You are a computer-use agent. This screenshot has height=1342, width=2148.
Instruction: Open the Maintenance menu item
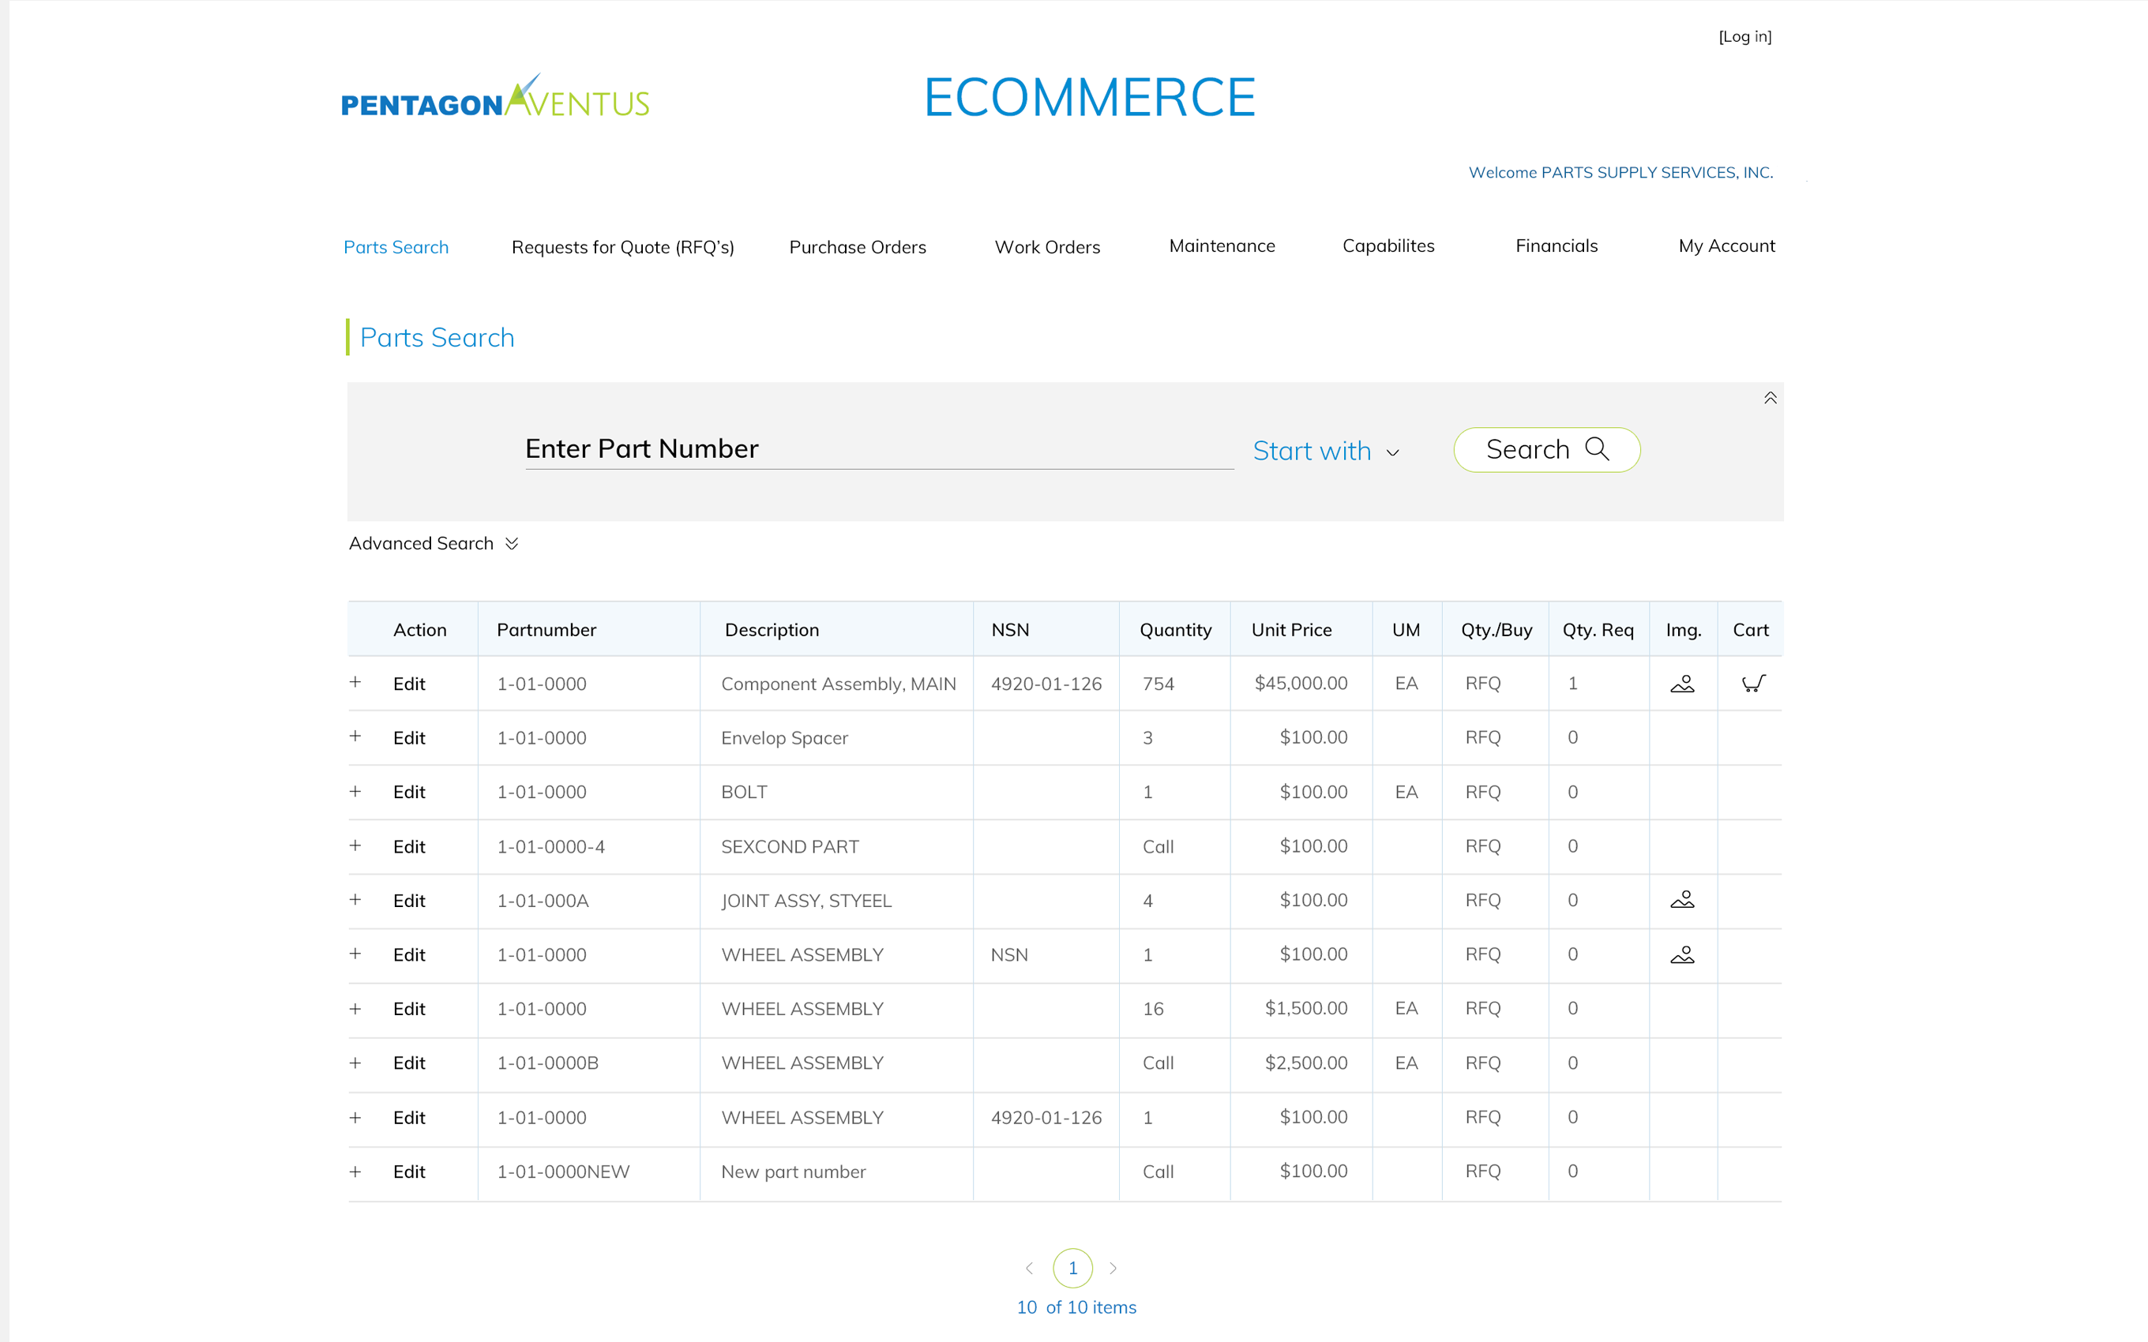pos(1222,246)
